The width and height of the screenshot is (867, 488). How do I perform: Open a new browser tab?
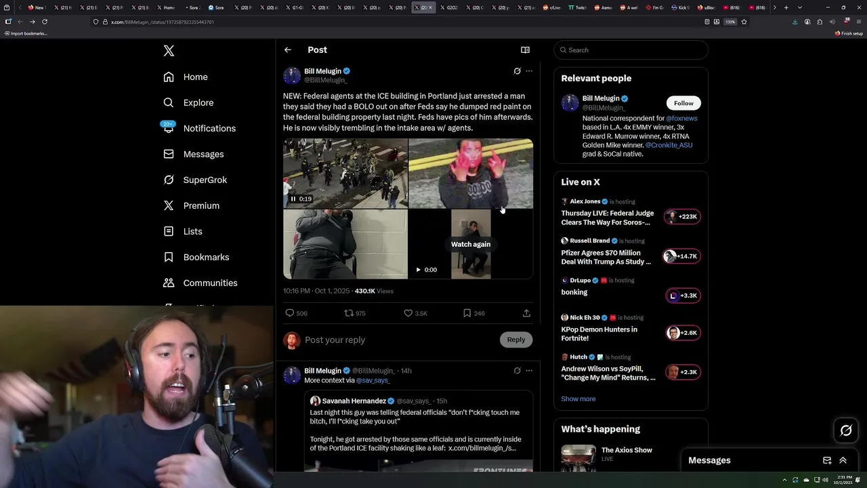coord(786,7)
